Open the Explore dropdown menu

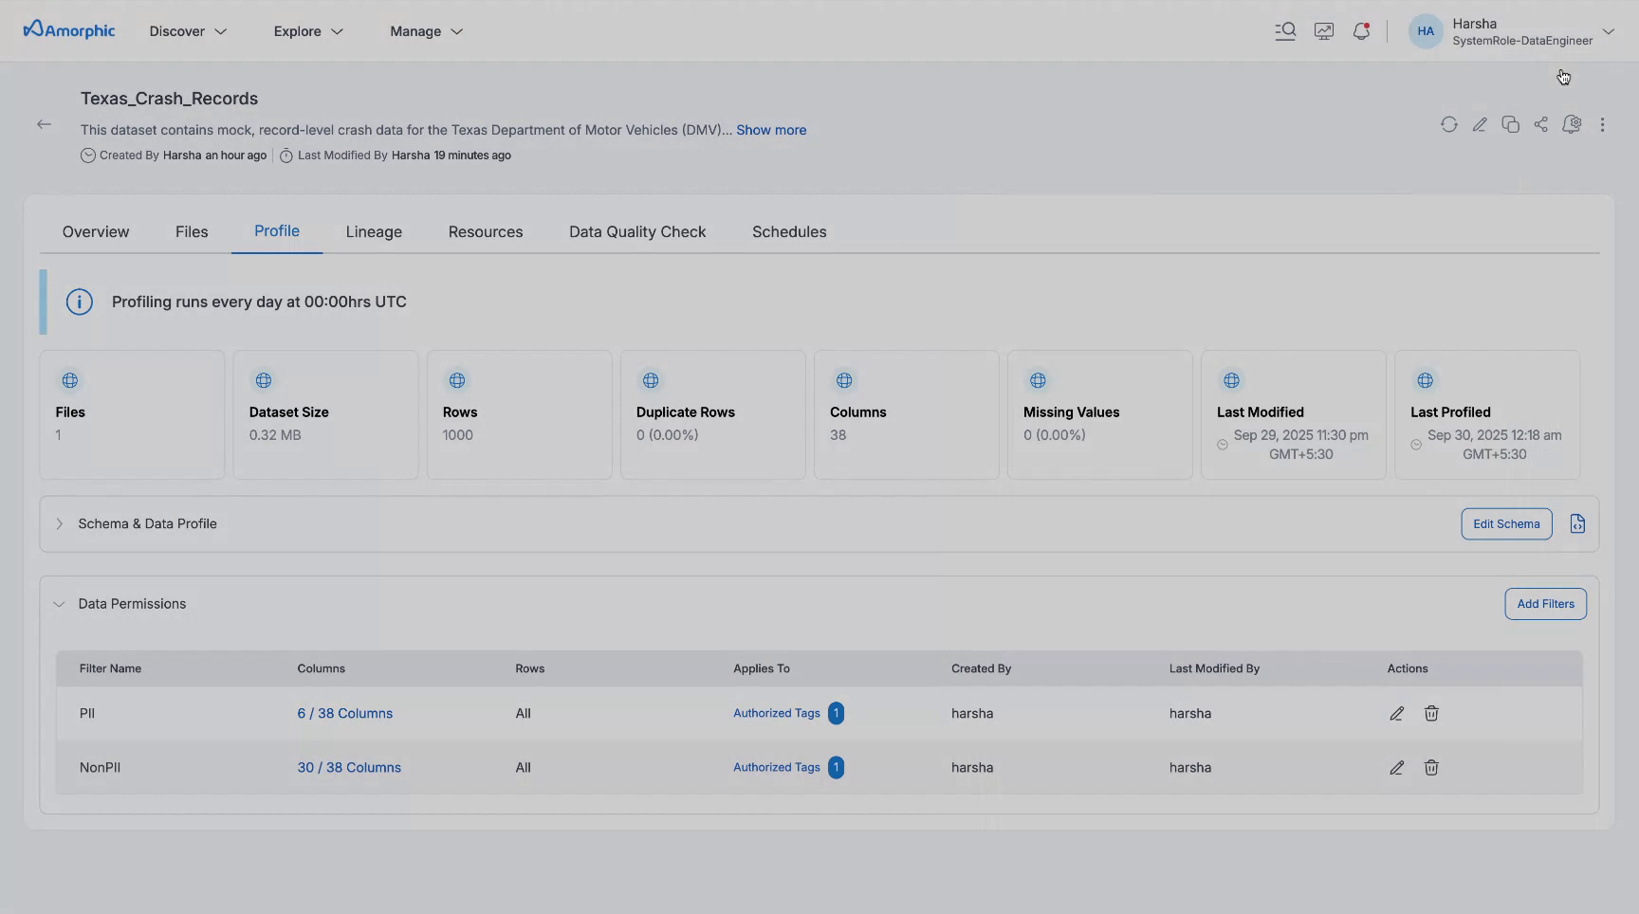pyautogui.click(x=306, y=30)
